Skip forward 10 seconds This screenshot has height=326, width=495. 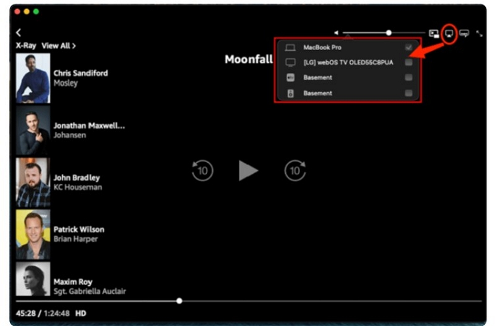(x=295, y=171)
